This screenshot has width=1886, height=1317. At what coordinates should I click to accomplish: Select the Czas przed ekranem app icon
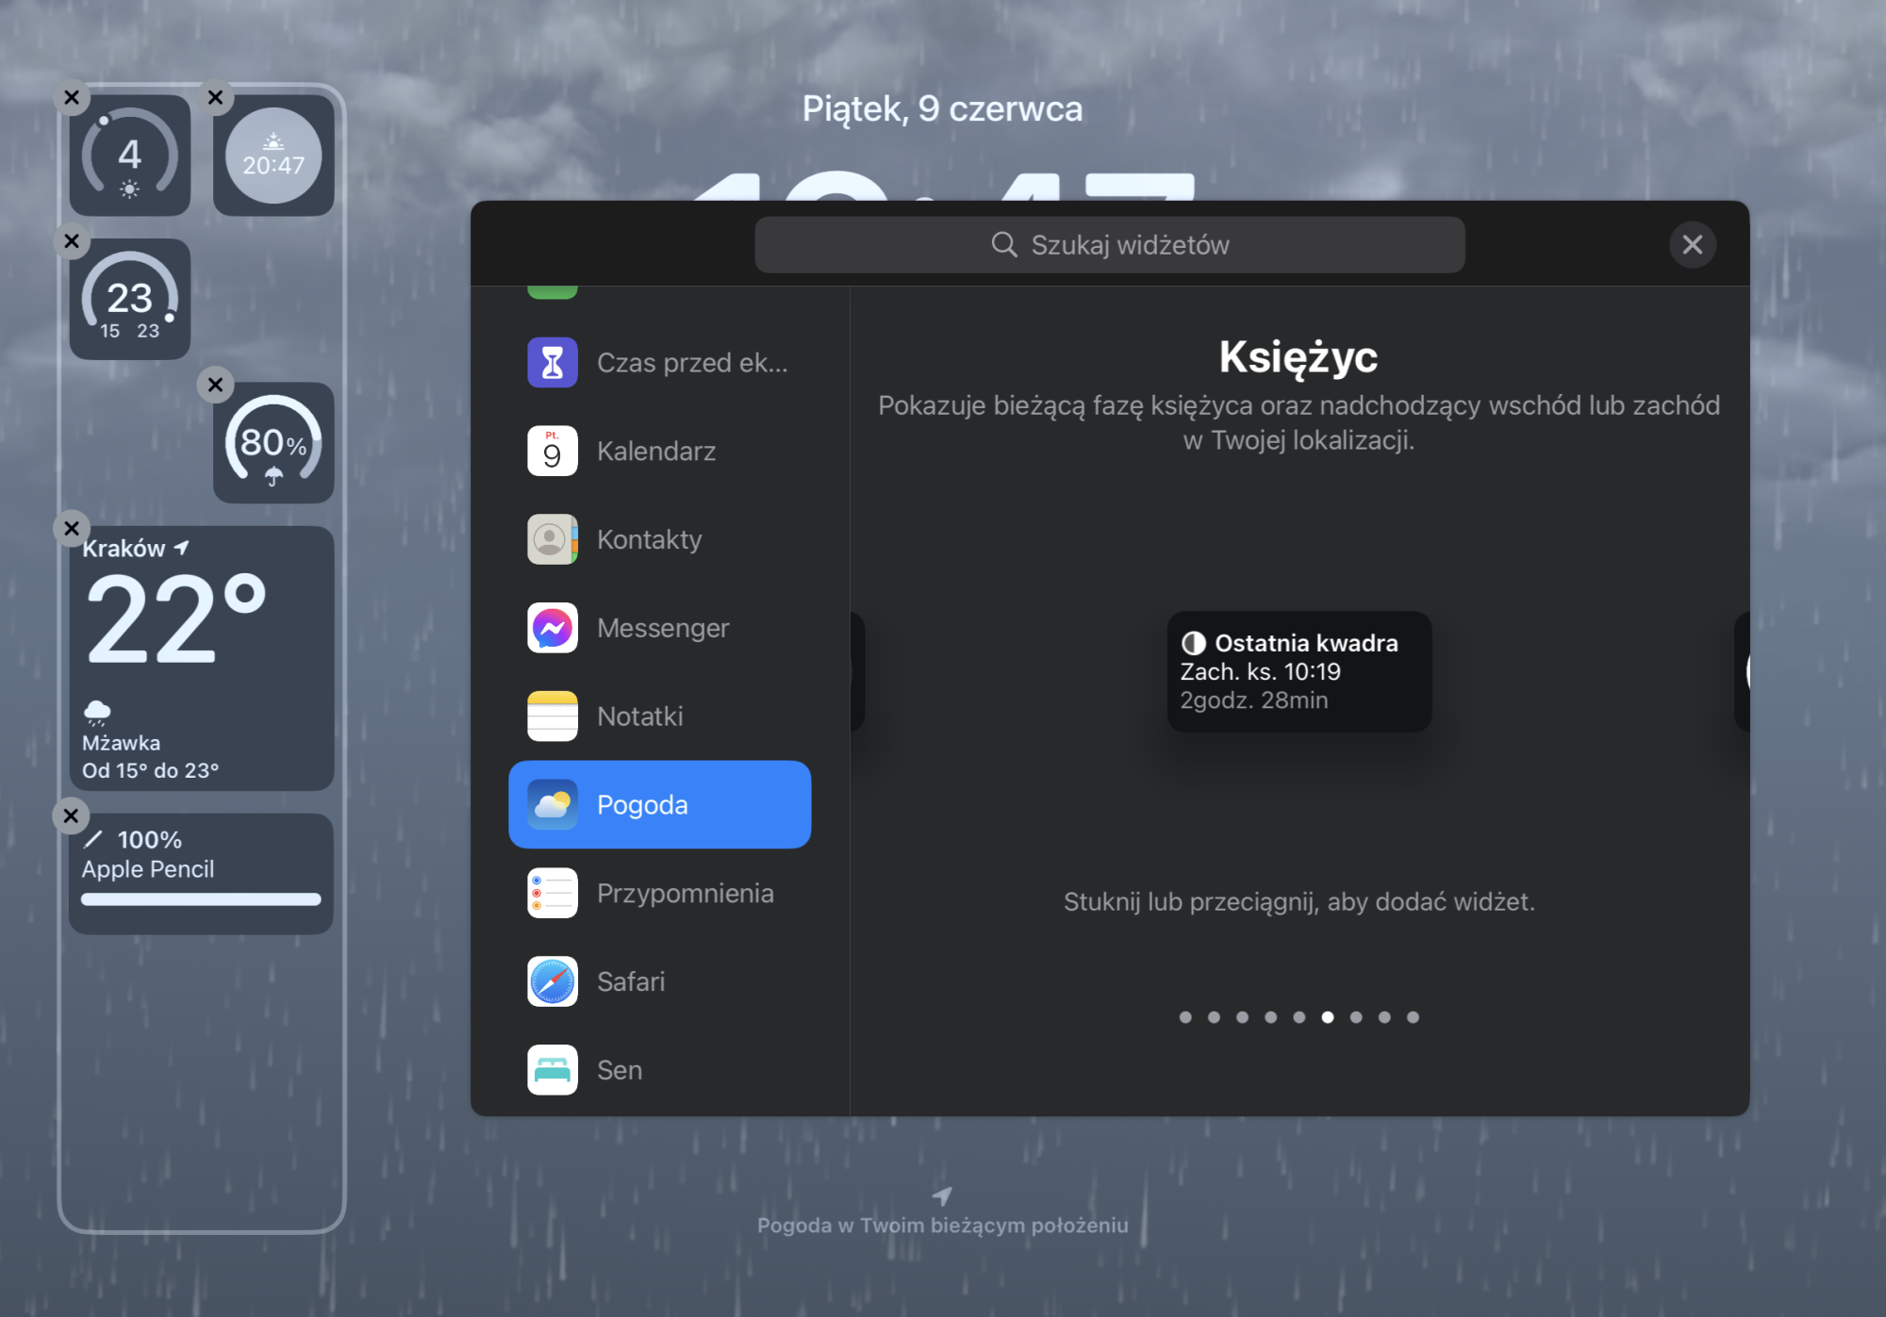(552, 363)
